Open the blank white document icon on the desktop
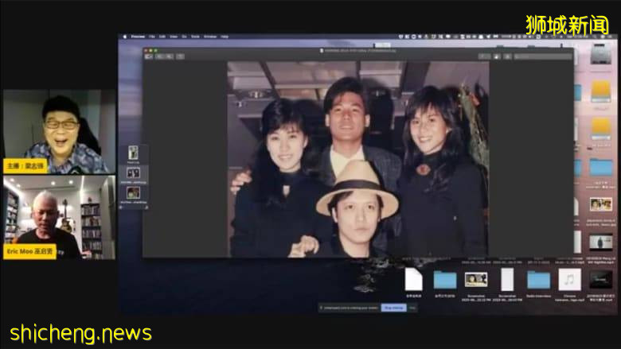 pyautogui.click(x=413, y=280)
